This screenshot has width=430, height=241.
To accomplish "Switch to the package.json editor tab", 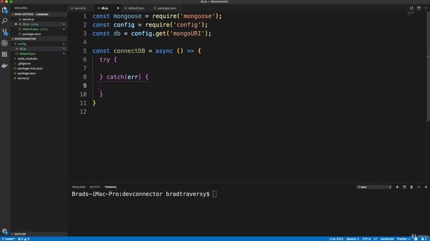I will click(x=167, y=8).
